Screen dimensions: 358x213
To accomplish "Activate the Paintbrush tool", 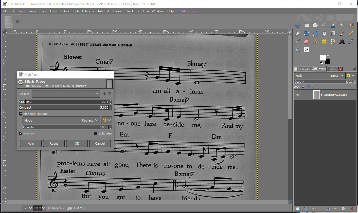I will [342, 33].
